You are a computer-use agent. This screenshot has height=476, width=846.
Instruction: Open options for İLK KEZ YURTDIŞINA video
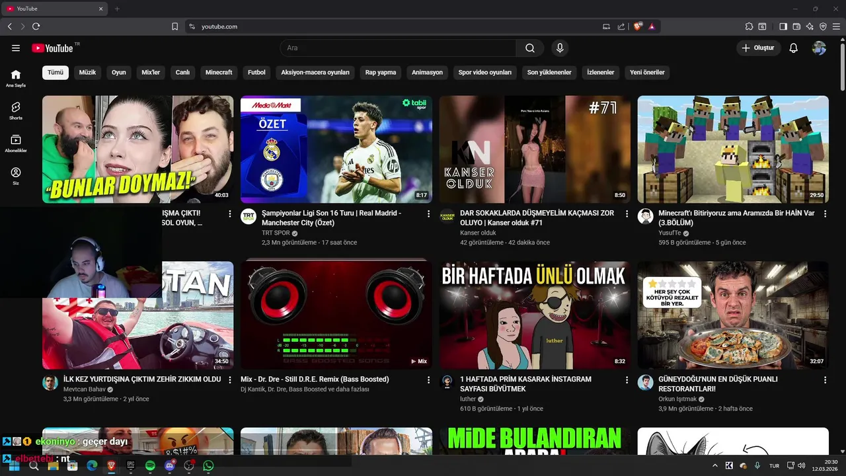(x=230, y=380)
